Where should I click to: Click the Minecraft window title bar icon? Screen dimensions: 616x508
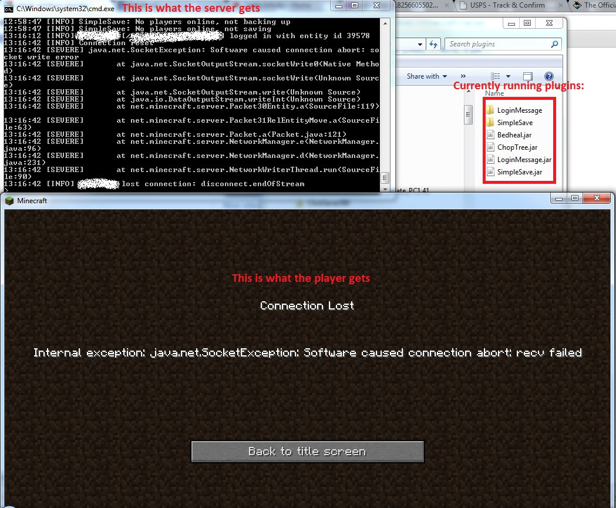point(8,200)
